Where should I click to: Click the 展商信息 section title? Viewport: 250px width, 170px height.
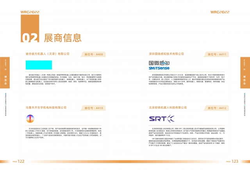click(62, 37)
